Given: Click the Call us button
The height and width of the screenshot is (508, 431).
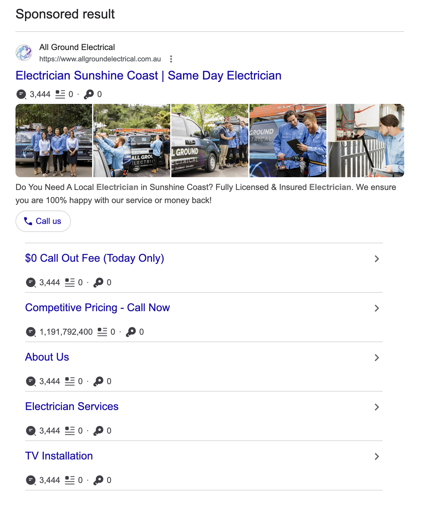Looking at the screenshot, I should 43,221.
